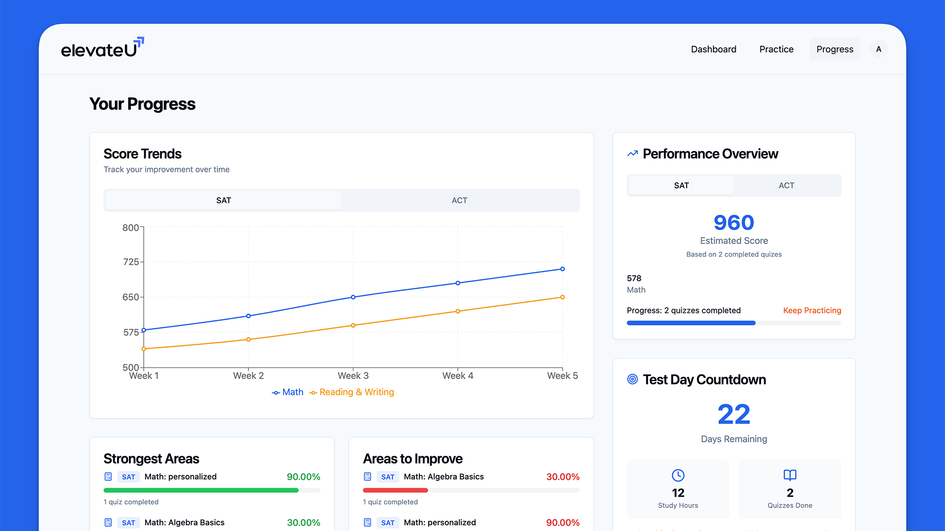Click the Study Hours card

[x=678, y=489]
